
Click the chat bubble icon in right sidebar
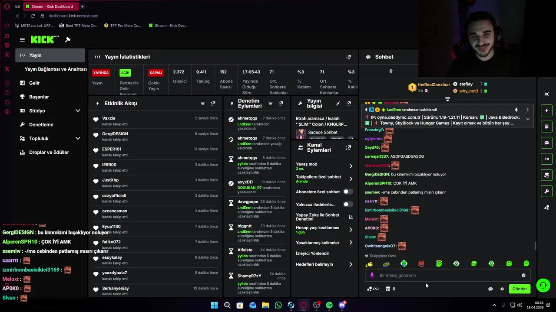point(546,143)
